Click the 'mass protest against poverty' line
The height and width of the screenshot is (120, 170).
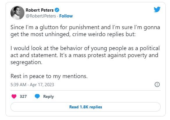84,55
